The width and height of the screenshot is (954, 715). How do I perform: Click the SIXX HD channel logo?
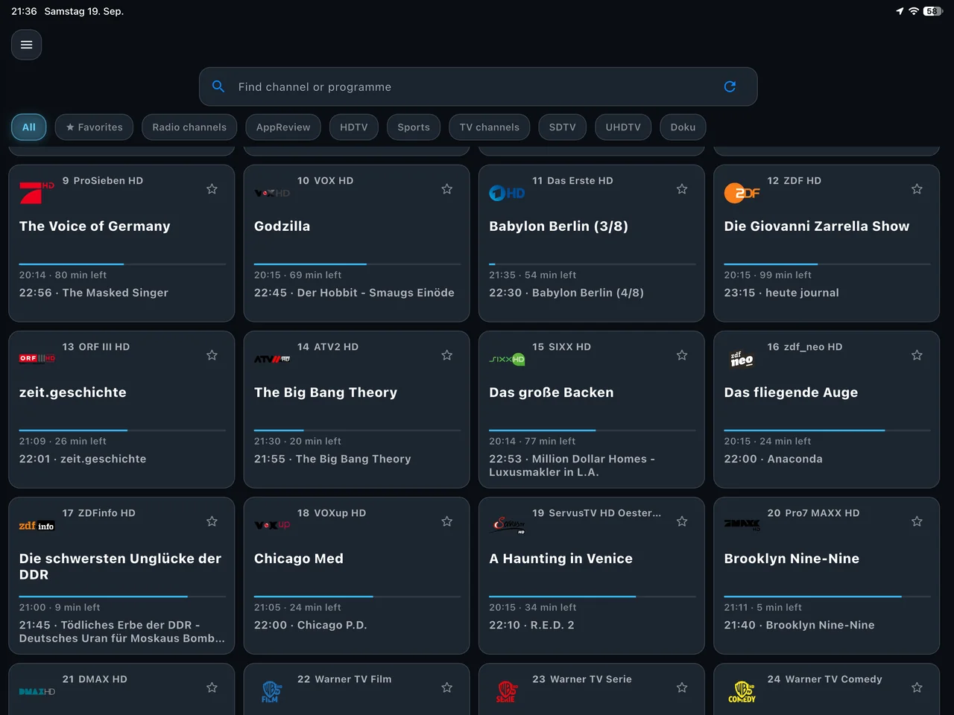(x=507, y=359)
